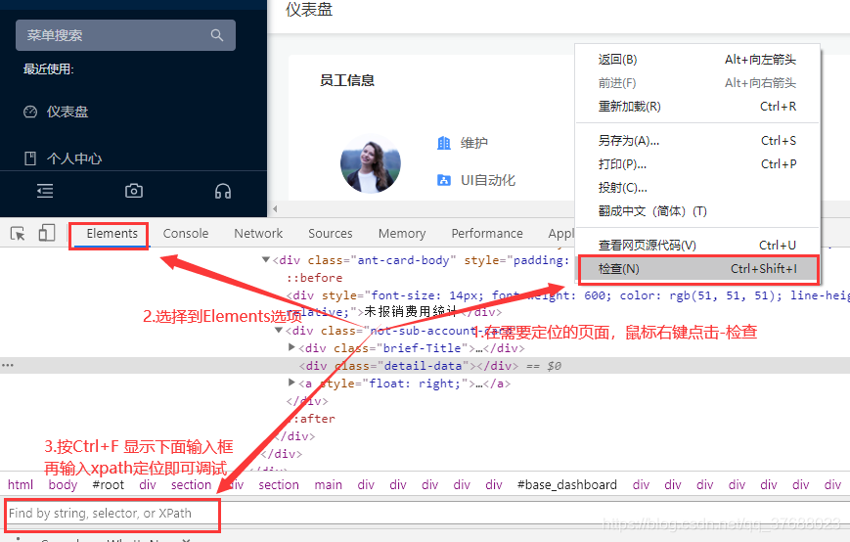Click the employee avatar photo
This screenshot has height=542, width=850.
(371, 163)
